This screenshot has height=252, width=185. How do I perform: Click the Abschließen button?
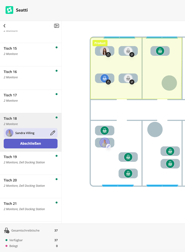click(31, 143)
